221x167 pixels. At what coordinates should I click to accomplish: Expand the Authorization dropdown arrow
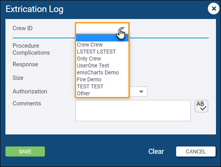[x=141, y=92]
